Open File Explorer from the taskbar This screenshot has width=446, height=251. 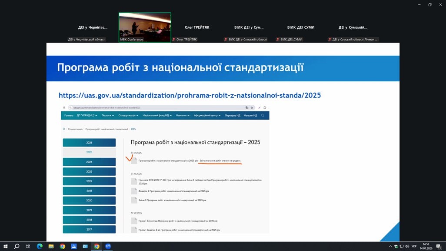point(51,246)
